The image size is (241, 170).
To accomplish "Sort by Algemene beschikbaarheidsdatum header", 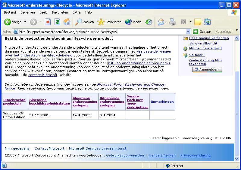I will pos(49,102).
